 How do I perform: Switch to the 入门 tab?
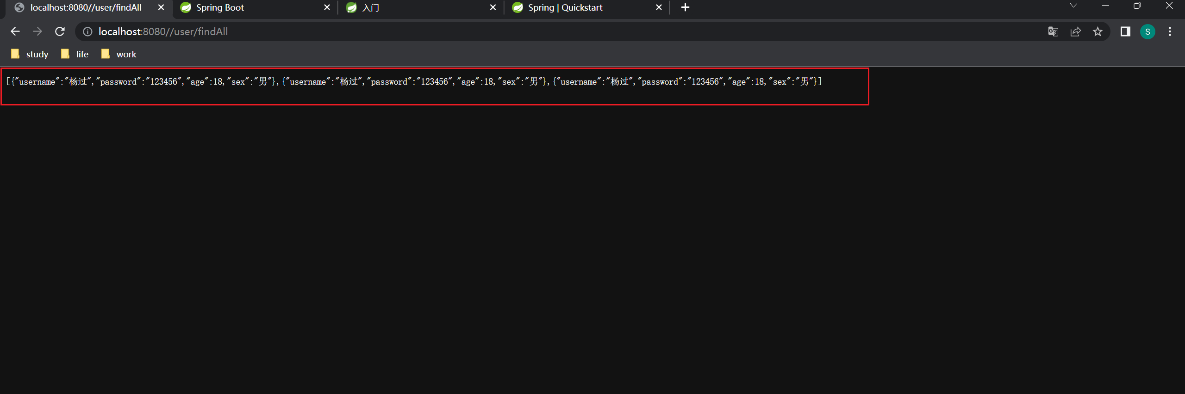click(421, 8)
